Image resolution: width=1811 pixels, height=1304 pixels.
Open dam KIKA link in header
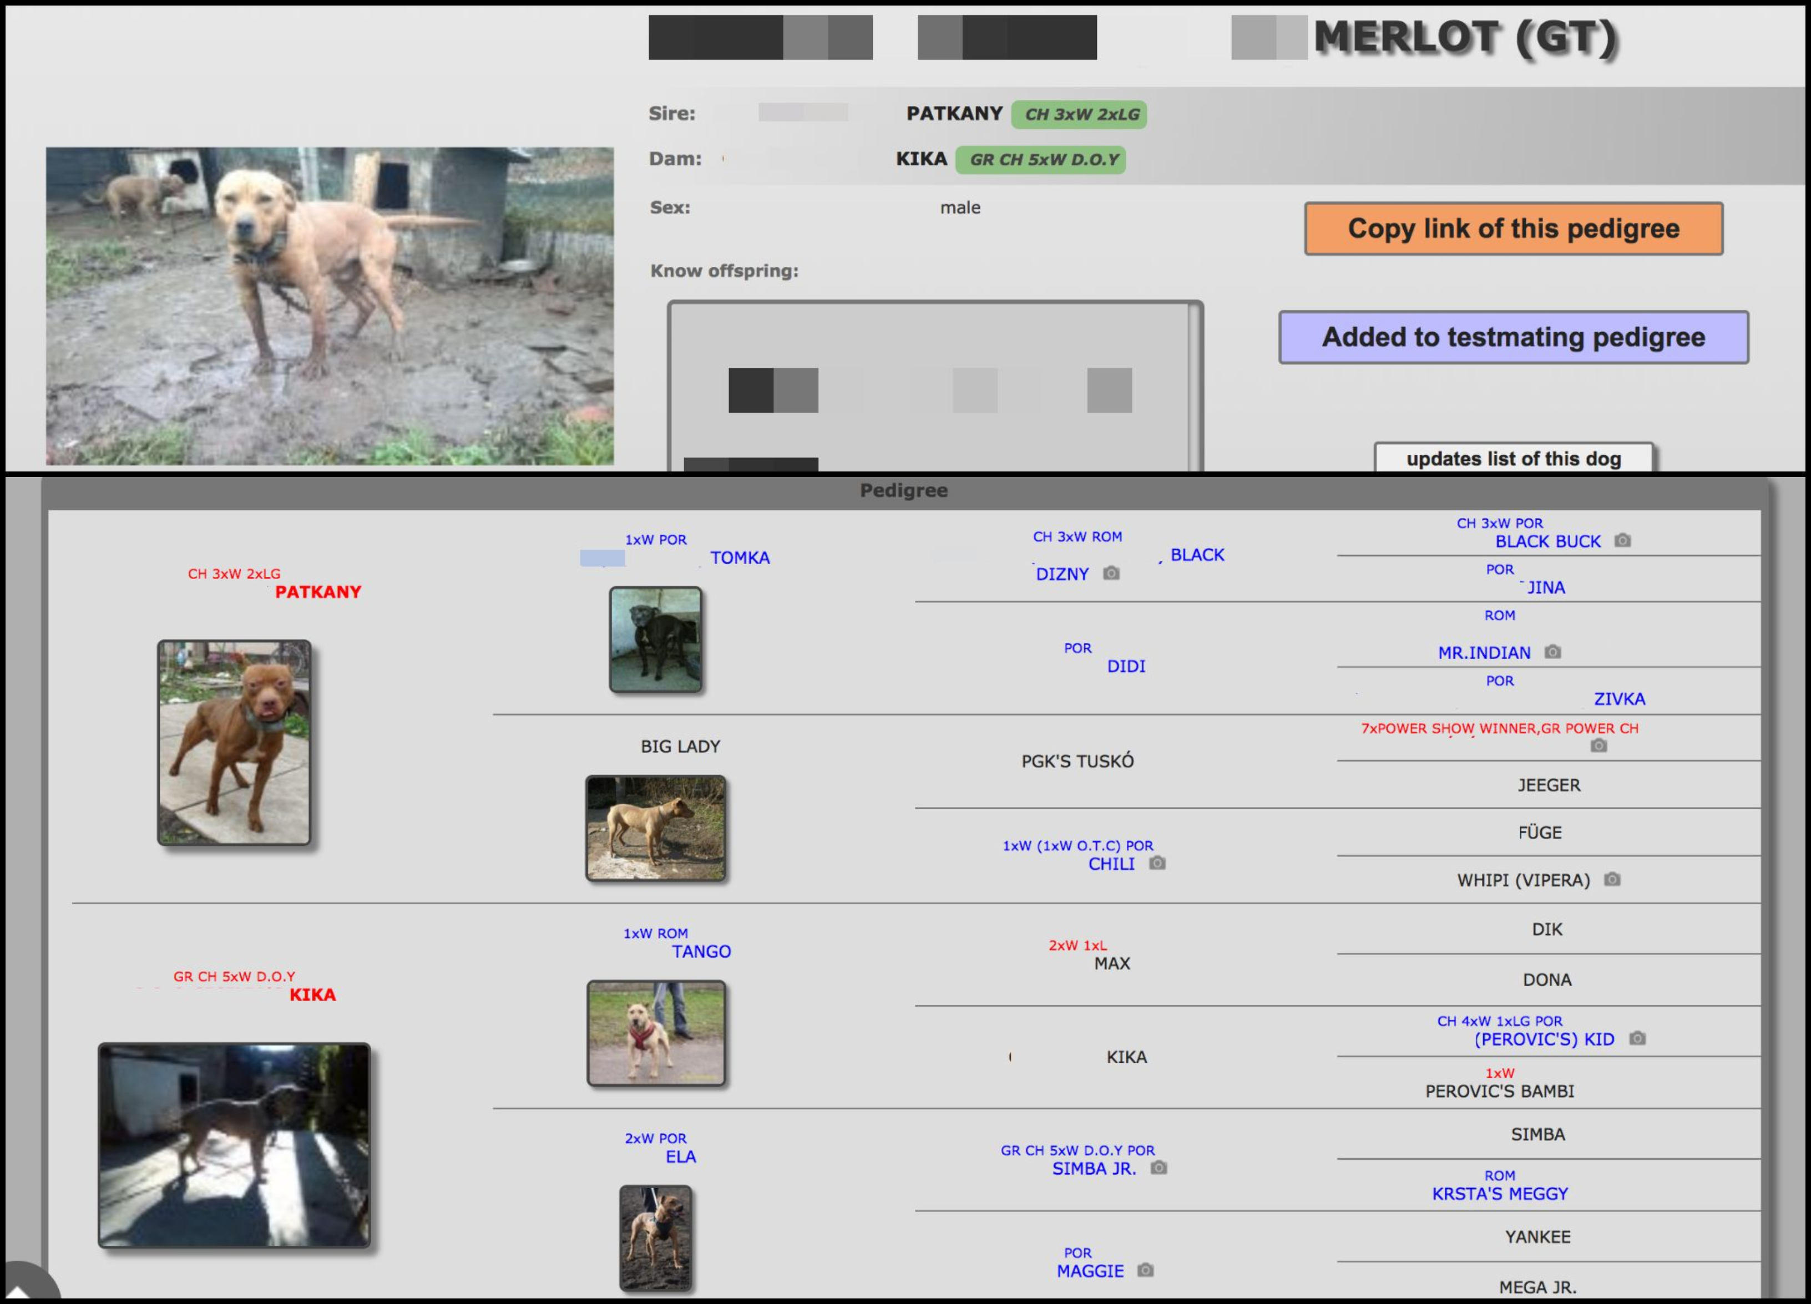tap(920, 159)
